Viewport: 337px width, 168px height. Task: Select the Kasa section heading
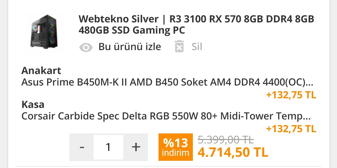[x=33, y=104]
